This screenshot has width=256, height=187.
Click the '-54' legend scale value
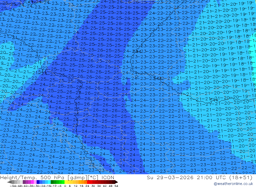[x=13, y=186]
